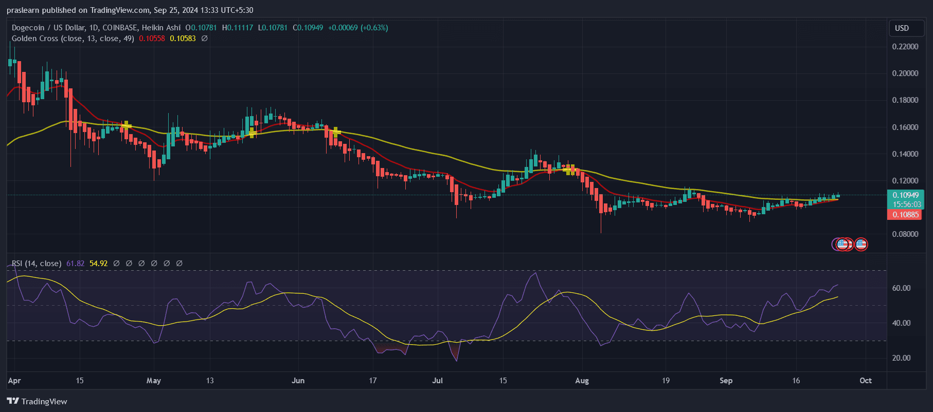Image resolution: width=933 pixels, height=412 pixels.
Task: Click the 17 date label on time axis
Action: pyautogui.click(x=373, y=381)
